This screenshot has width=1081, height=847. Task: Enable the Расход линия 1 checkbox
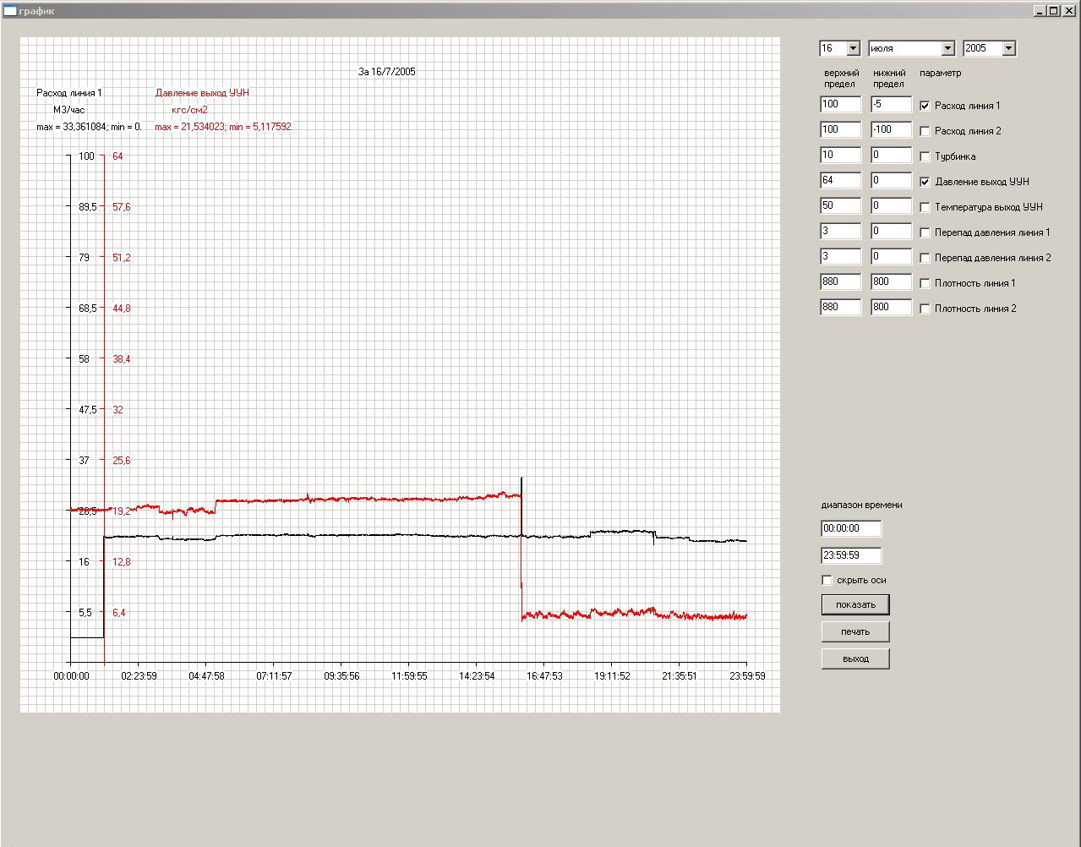(925, 106)
